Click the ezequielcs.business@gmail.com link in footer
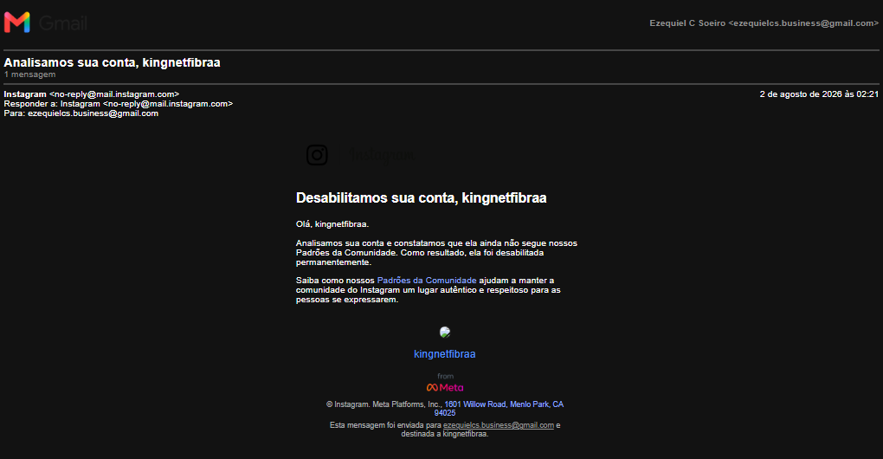The height and width of the screenshot is (459, 883). click(x=499, y=425)
